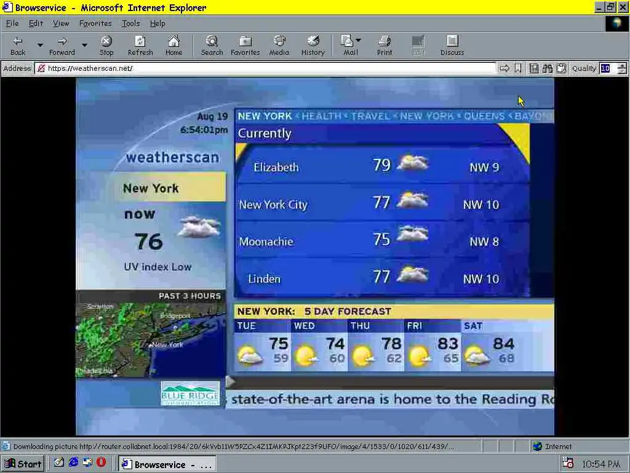
Task: Open the Help menu
Action: [x=157, y=23]
